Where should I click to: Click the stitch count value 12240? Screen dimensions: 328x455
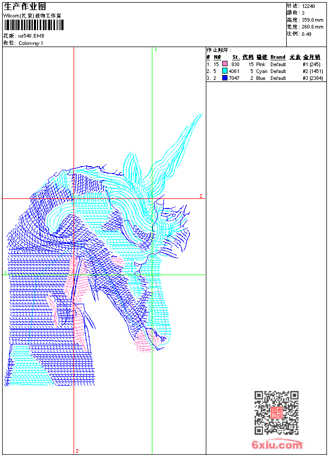pyautogui.click(x=308, y=6)
